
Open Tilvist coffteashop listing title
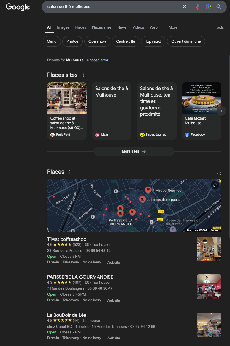[66, 239]
